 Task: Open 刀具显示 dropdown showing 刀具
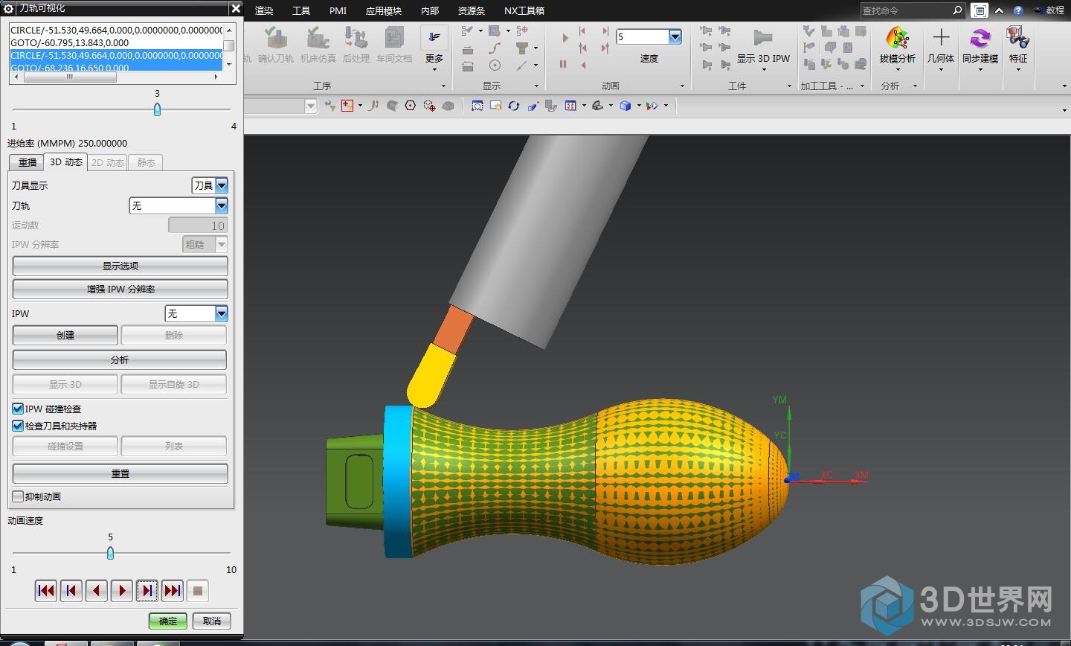210,185
